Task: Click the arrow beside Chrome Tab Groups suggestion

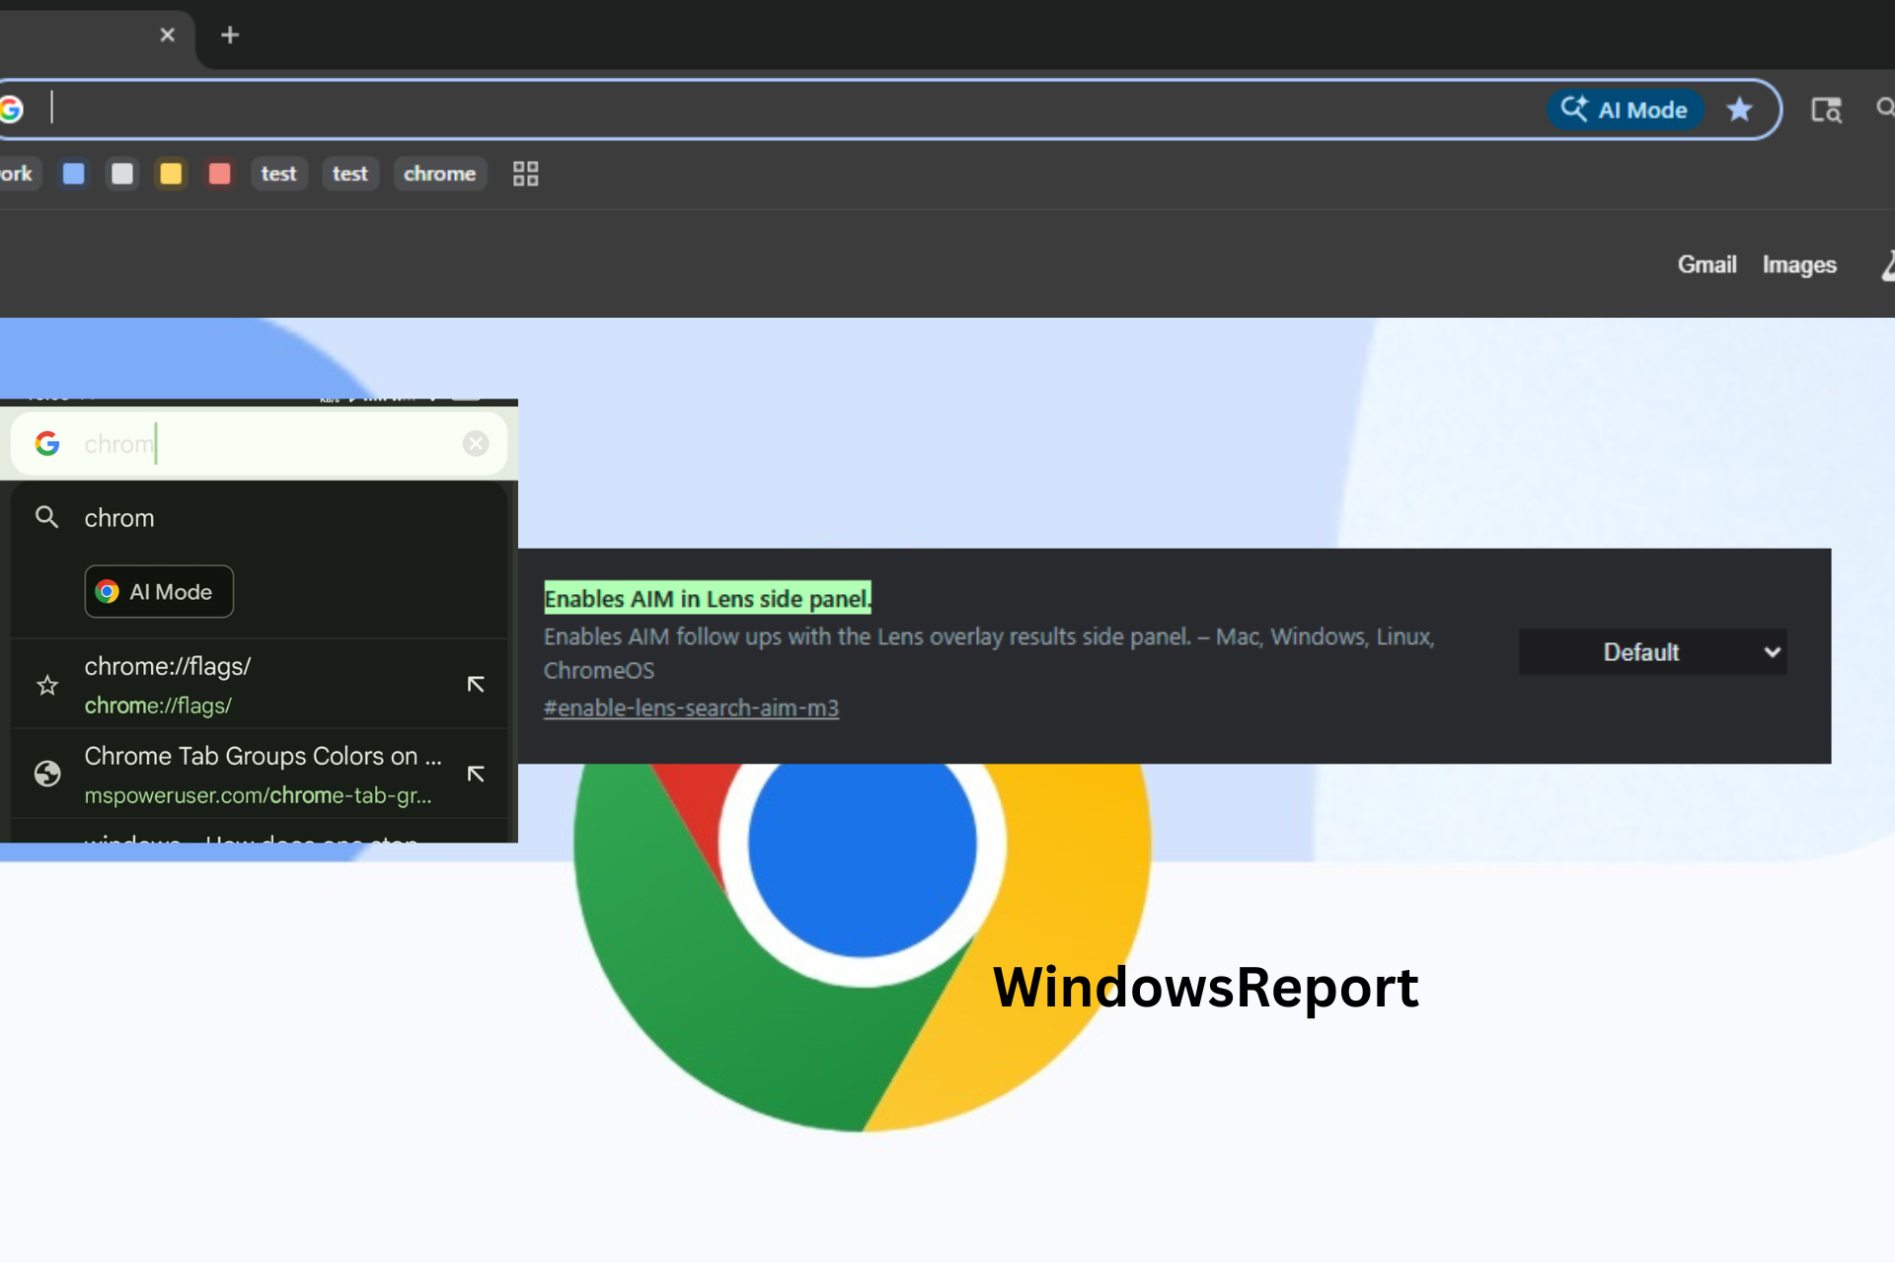Action: [x=476, y=775]
